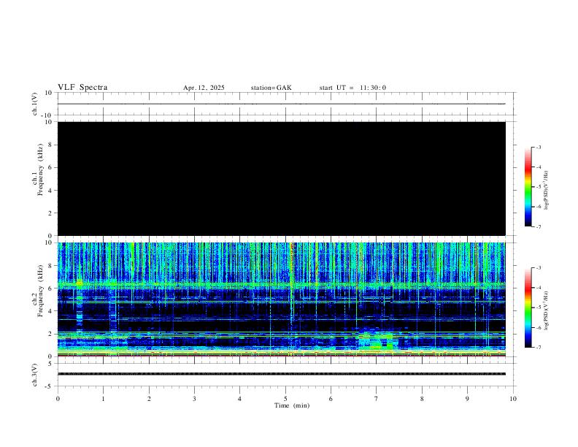Click the time axis tick label '0'
This screenshot has height=447, width=578.
tap(58, 399)
